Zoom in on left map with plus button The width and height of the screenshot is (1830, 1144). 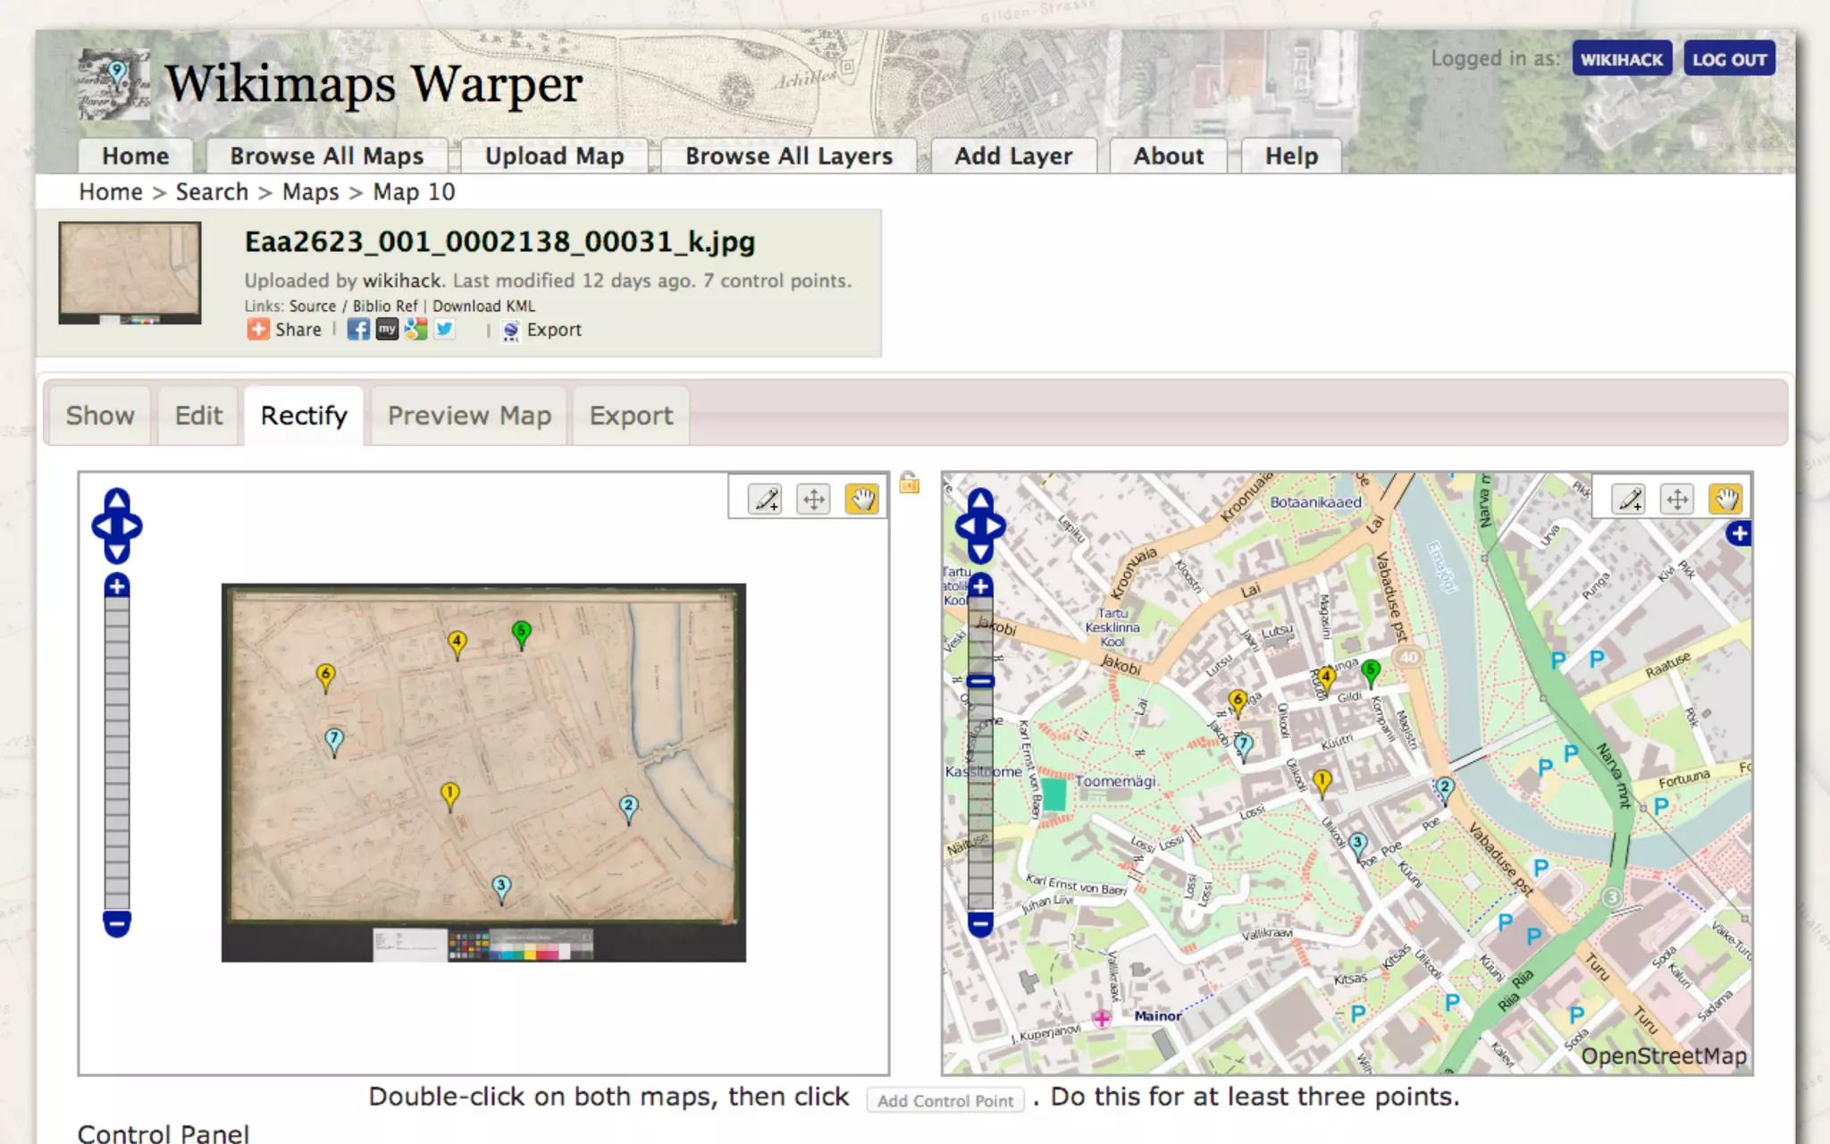[117, 586]
